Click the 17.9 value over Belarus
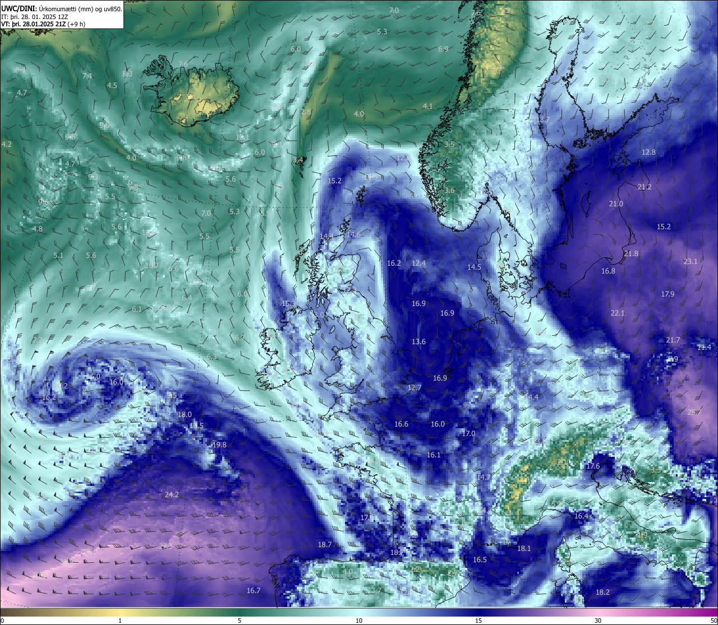Image resolution: width=718 pixels, height=625 pixels. point(668,294)
